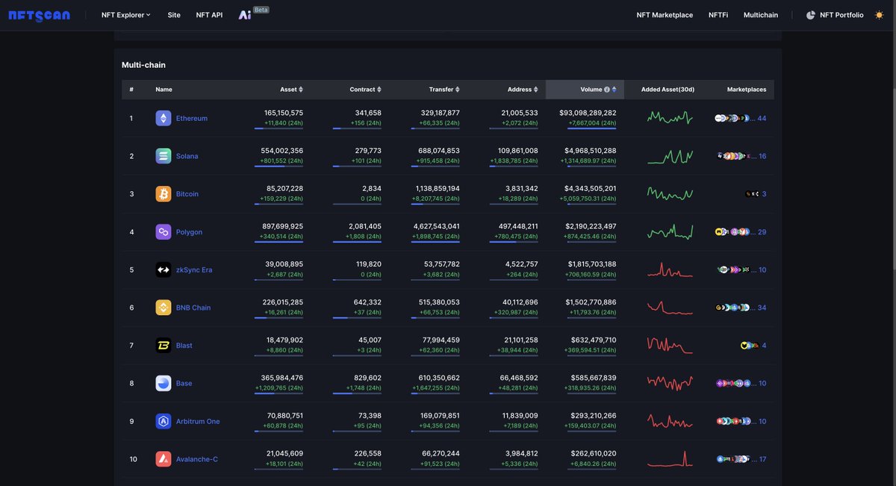Click Polygon's marketplace icons cluster
896x486 pixels.
click(732, 232)
